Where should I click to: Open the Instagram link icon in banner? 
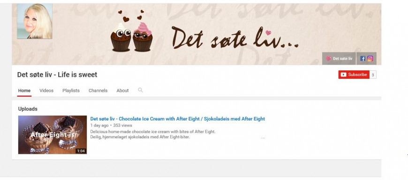point(370,59)
